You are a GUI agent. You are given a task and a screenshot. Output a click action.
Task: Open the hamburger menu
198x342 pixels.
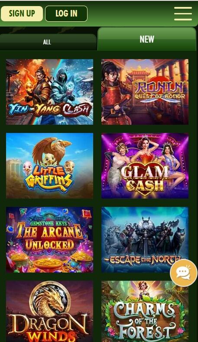pyautogui.click(x=183, y=13)
